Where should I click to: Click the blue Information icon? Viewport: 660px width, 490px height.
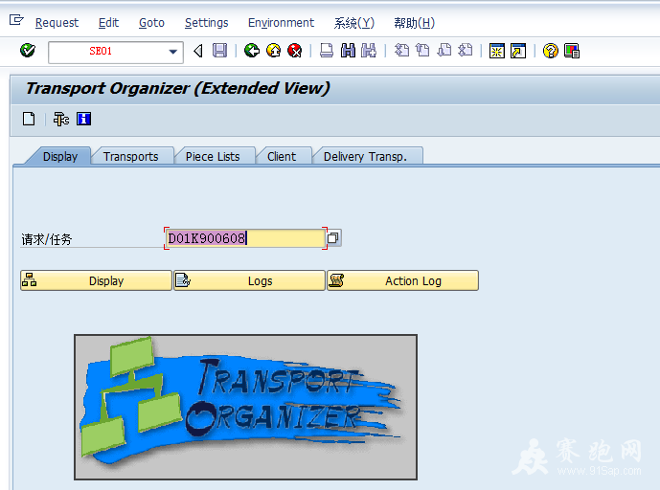83,119
